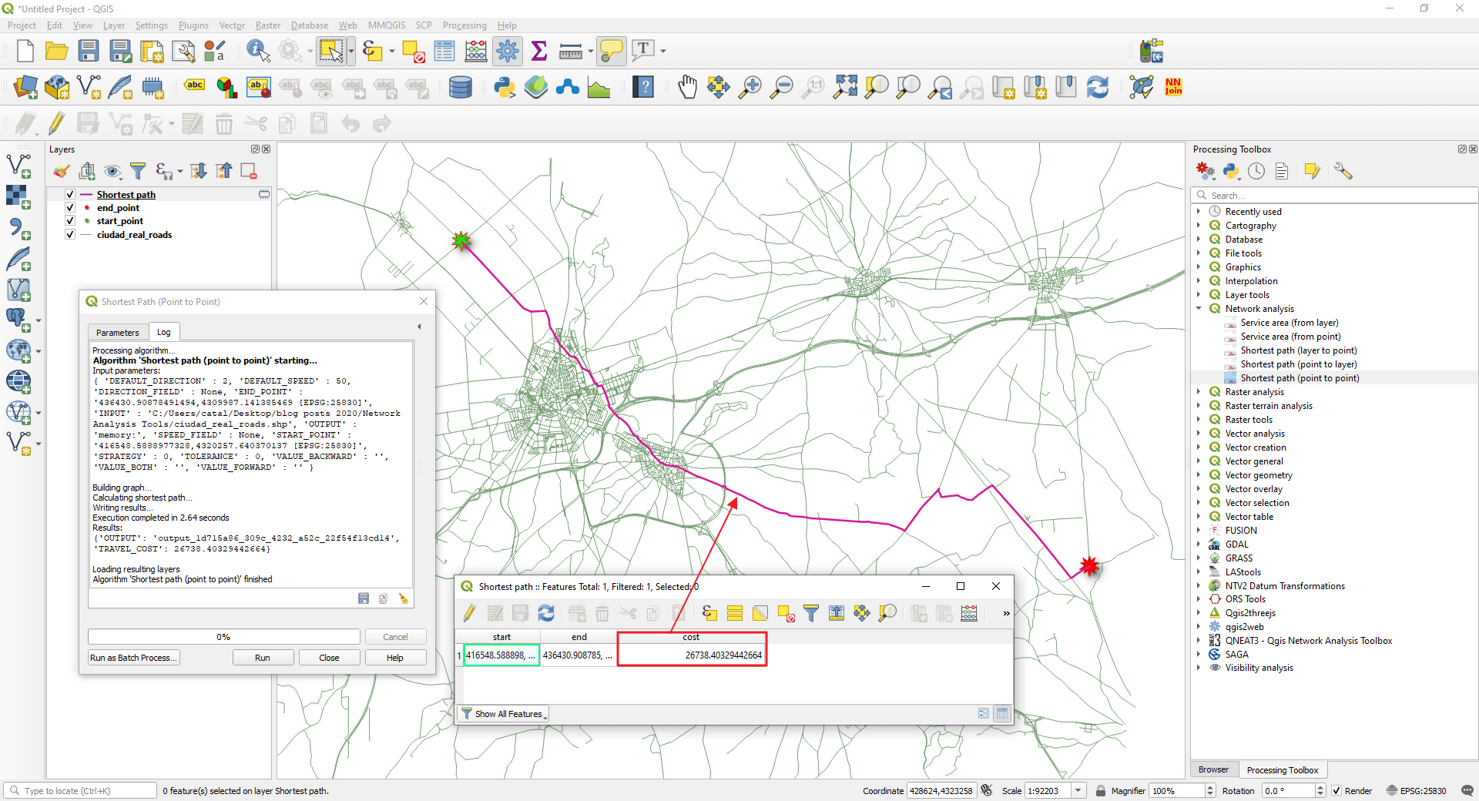Viewport: 1479px width, 801px height.
Task: Toggle scale lock icon in status bar
Action: click(1101, 791)
